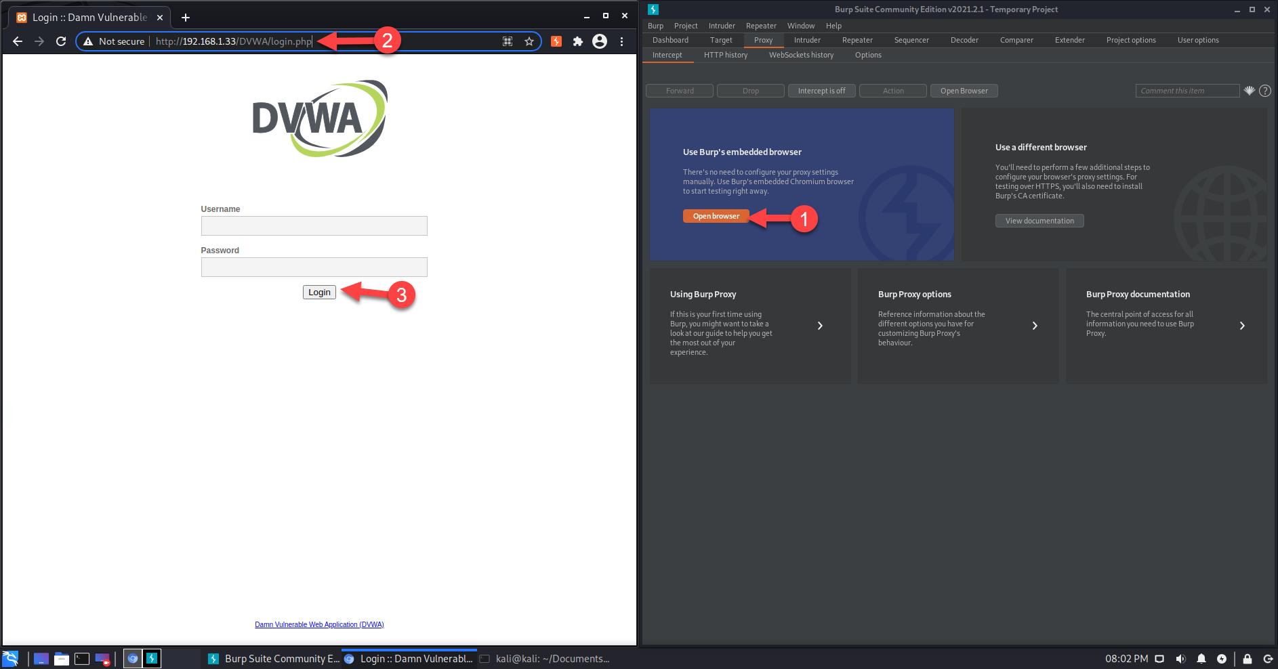
Task: Open the User options tab
Action: (1198, 40)
